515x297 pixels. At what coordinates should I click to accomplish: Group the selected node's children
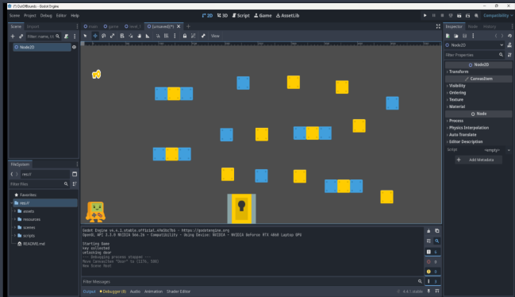click(x=193, y=36)
